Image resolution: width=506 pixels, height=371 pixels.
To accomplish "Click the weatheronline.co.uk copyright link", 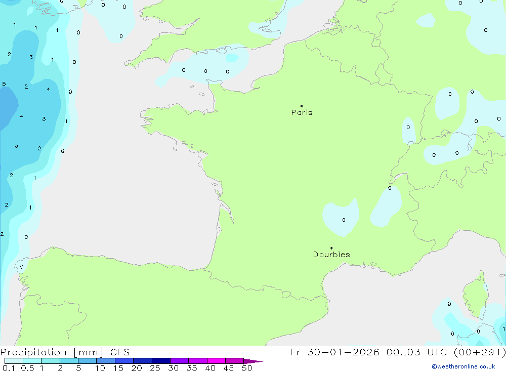I will [463, 366].
